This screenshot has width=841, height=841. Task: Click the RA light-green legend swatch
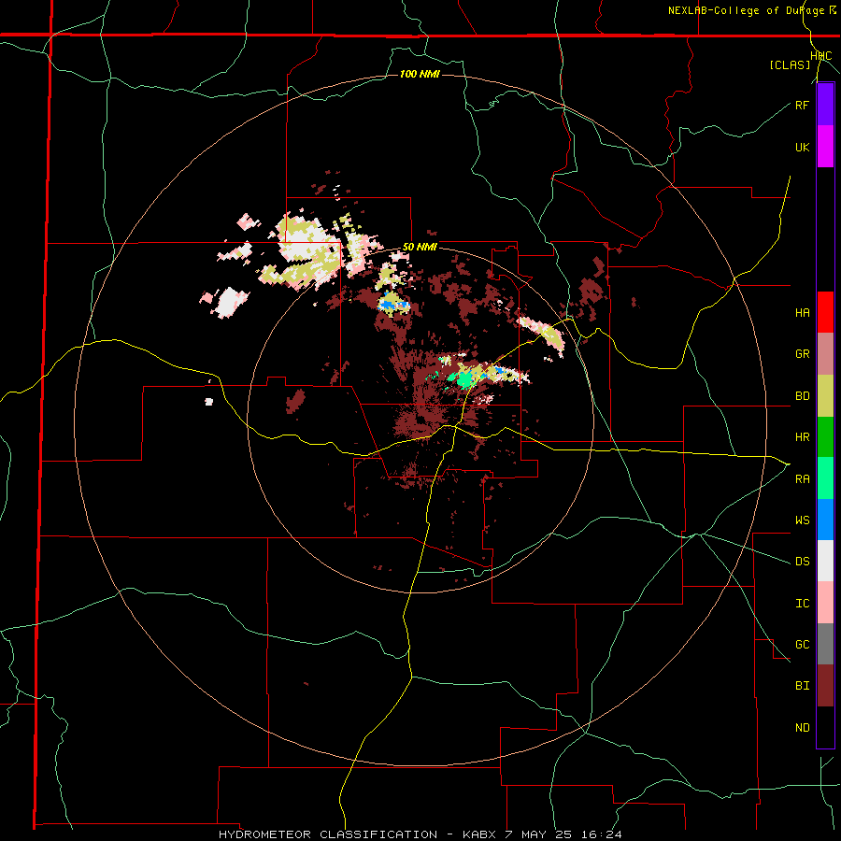pos(825,478)
